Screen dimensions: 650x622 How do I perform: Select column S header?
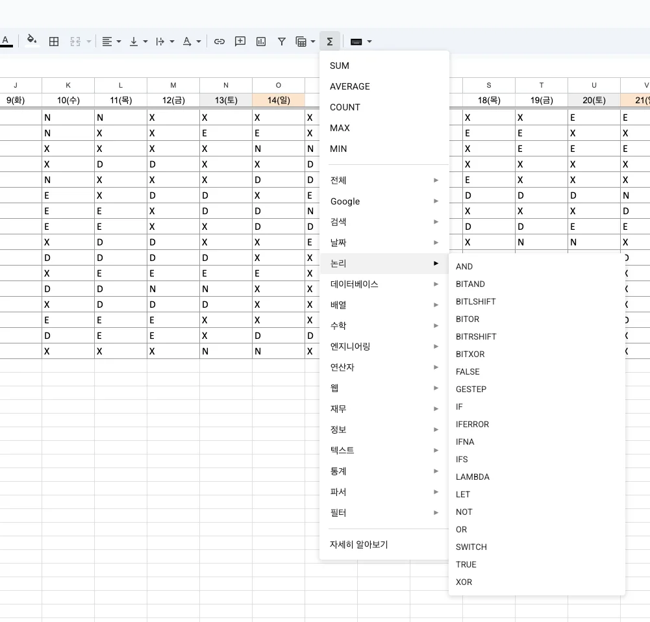[x=489, y=85]
